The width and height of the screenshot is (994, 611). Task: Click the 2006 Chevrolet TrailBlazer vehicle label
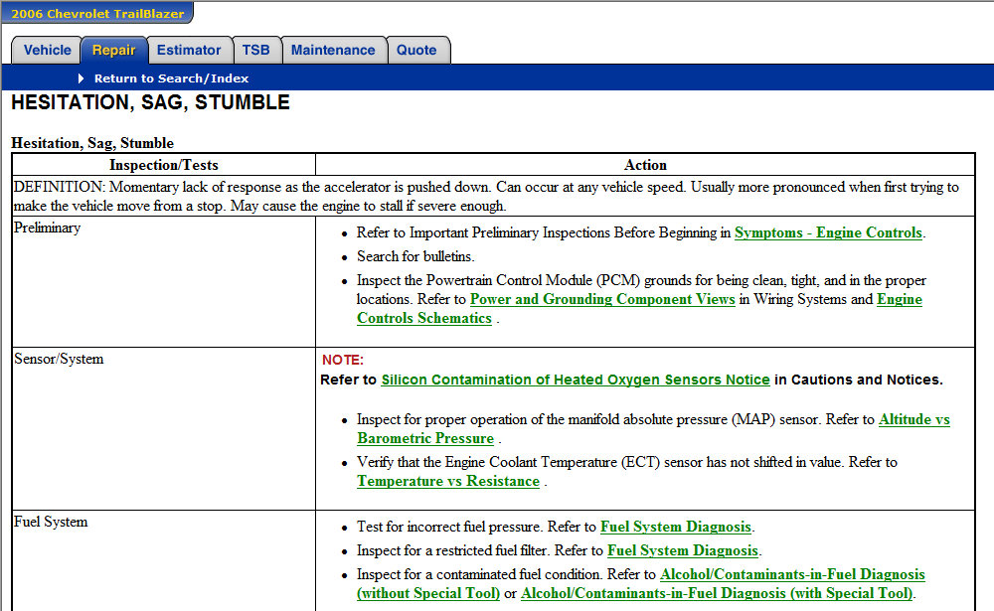pyautogui.click(x=97, y=13)
